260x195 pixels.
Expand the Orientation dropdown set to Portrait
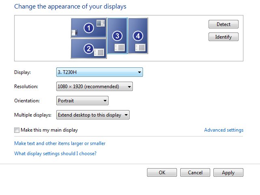click(82, 100)
